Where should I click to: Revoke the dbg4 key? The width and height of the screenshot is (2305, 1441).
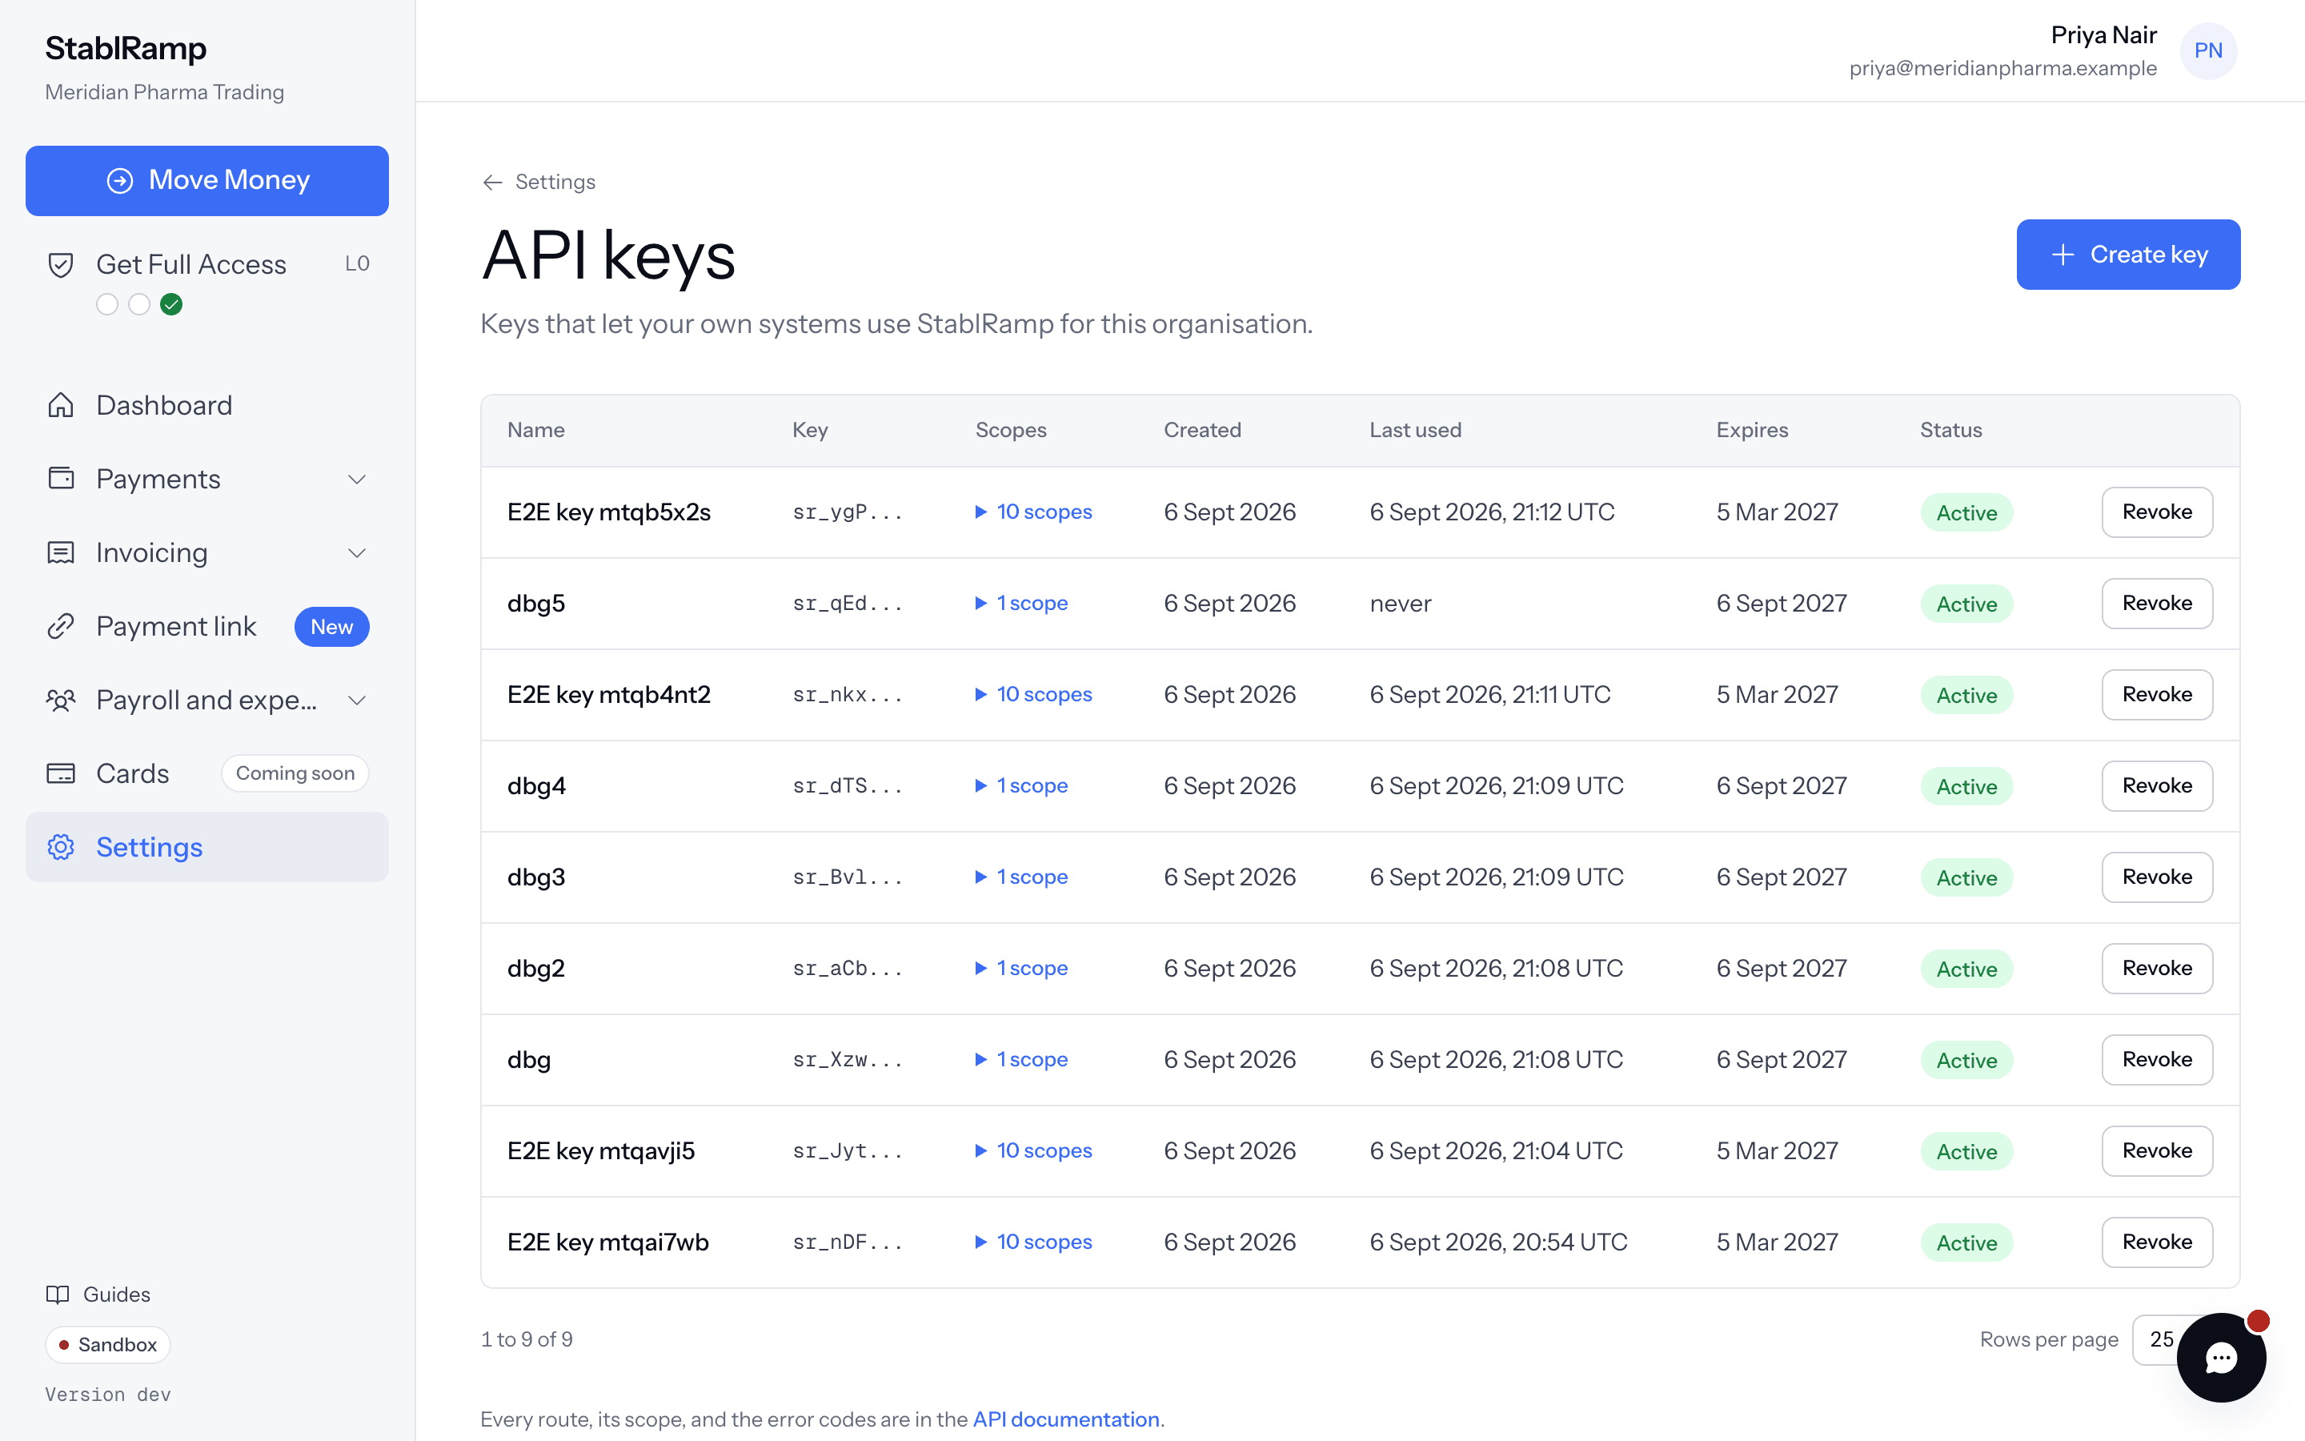click(2156, 785)
